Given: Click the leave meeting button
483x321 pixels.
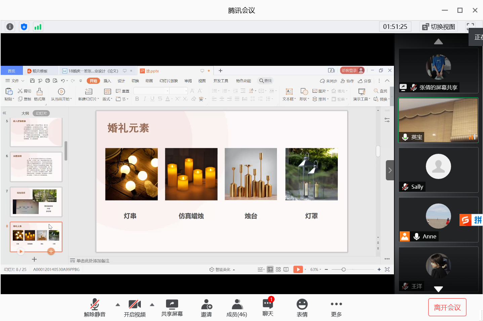Looking at the screenshot, I should [x=447, y=307].
